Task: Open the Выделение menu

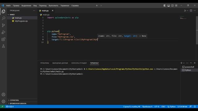Action: (26, 6)
